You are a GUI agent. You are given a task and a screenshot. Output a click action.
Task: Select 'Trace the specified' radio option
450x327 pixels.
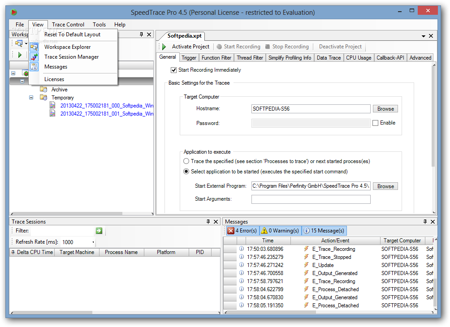click(186, 161)
